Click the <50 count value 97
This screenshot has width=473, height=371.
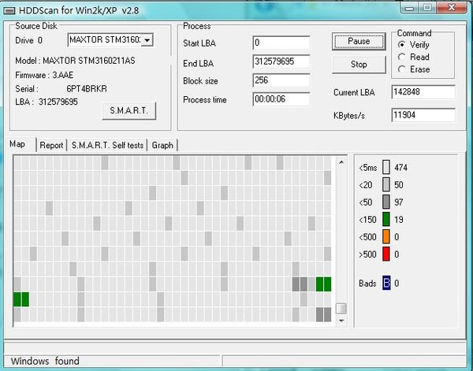pyautogui.click(x=399, y=202)
